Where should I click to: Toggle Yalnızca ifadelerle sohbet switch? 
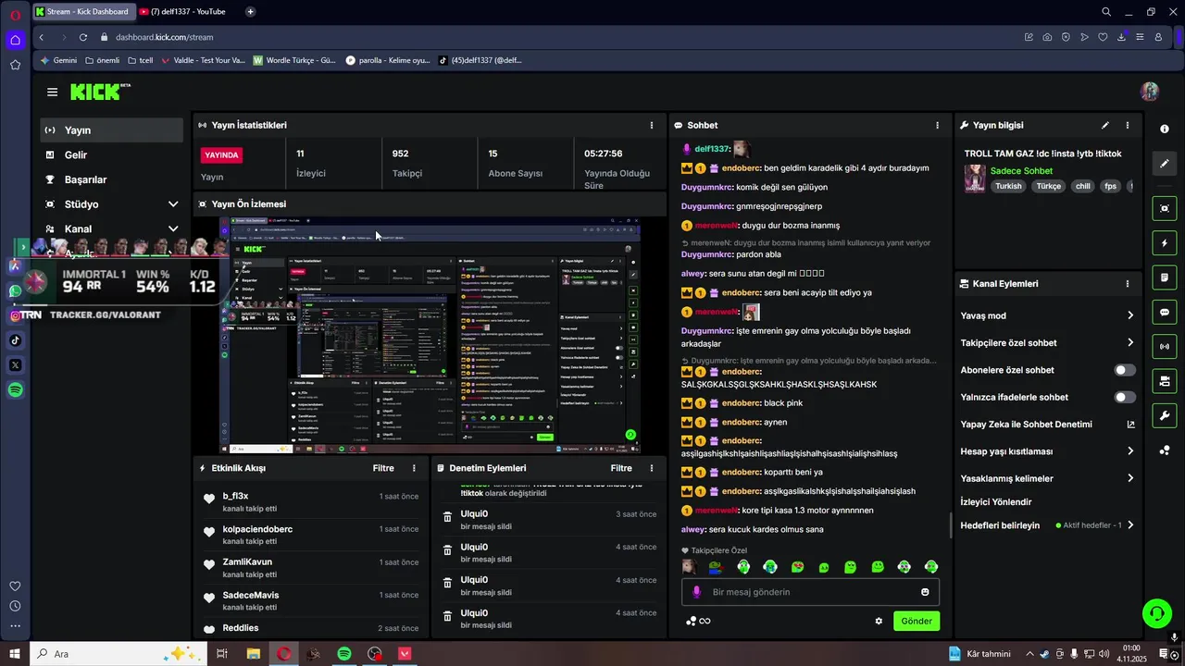pyautogui.click(x=1125, y=397)
